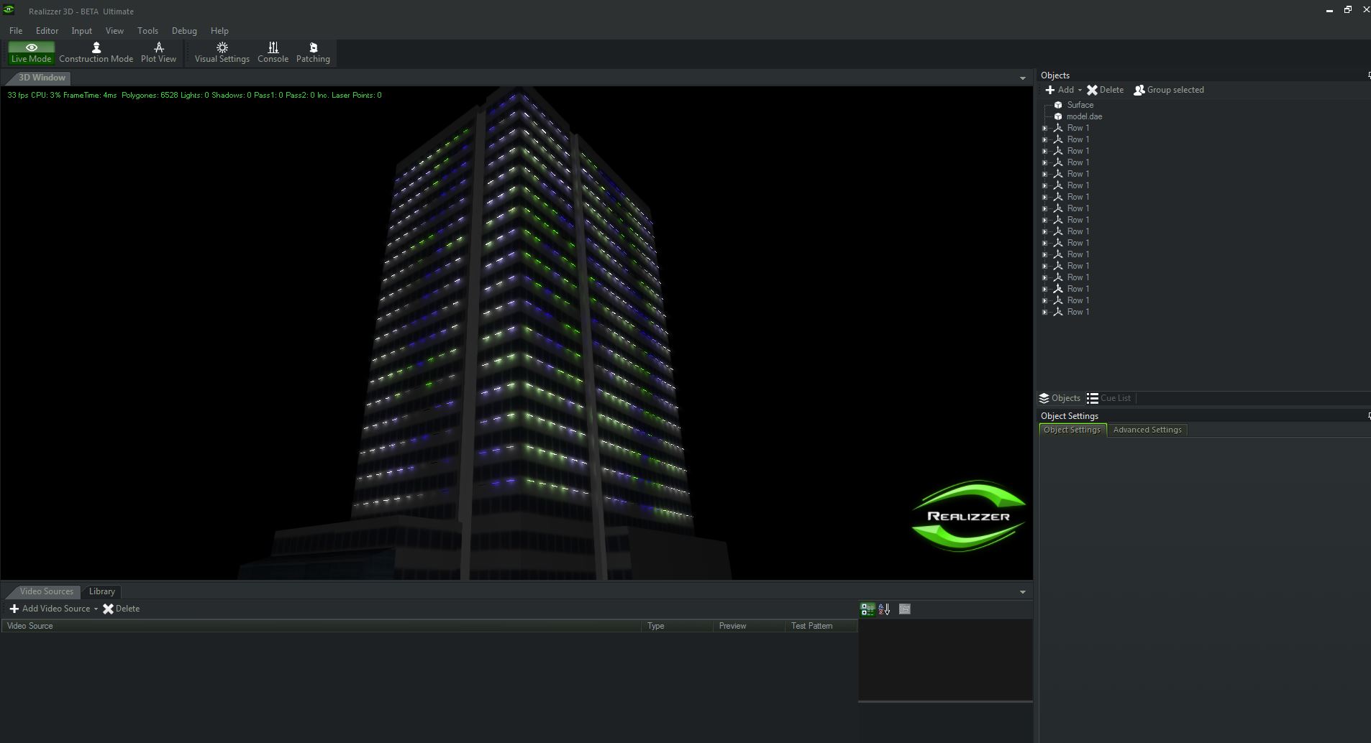
Task: Pin the Objects panel
Action: [1369, 75]
